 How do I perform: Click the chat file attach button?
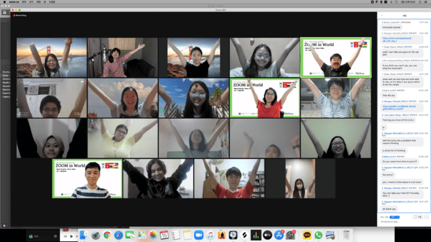pyautogui.click(x=418, y=217)
